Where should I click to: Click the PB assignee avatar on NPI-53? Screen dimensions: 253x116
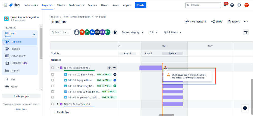115,74
